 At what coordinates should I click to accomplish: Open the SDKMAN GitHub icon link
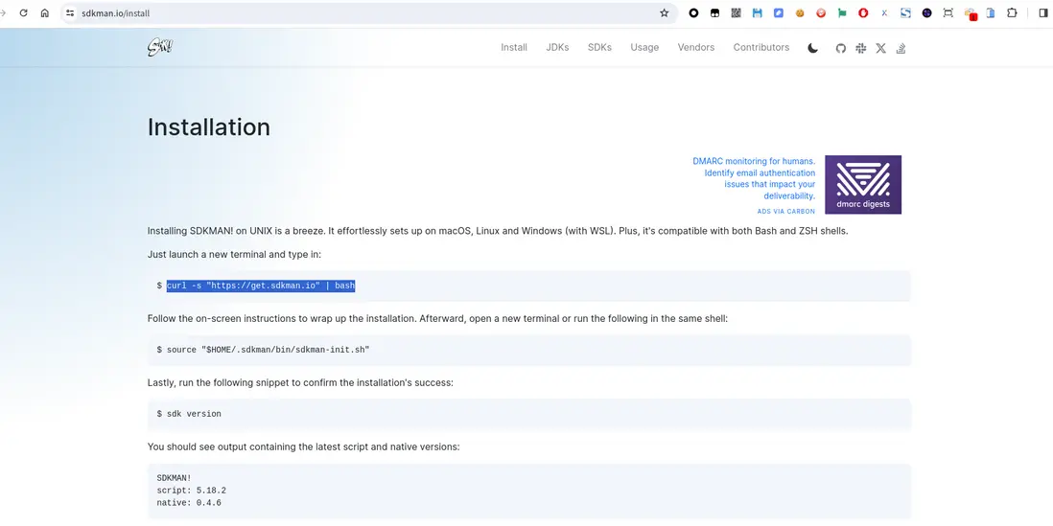[x=841, y=48]
